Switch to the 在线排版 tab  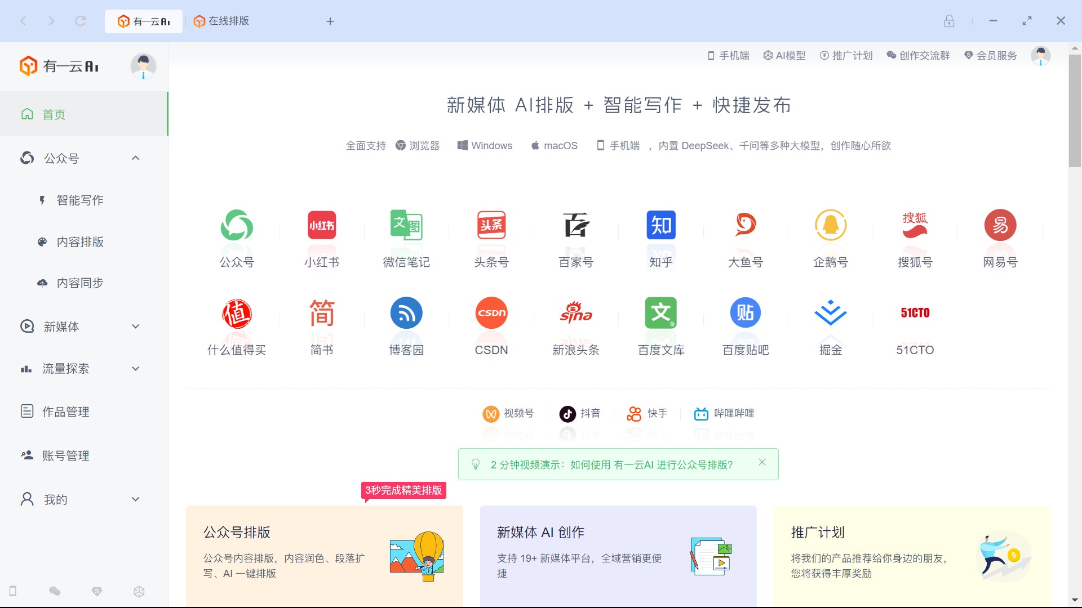(x=228, y=21)
